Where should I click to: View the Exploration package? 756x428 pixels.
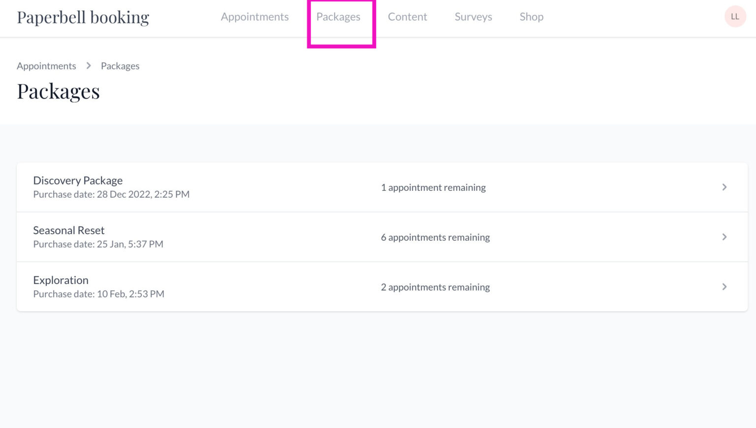click(61, 280)
